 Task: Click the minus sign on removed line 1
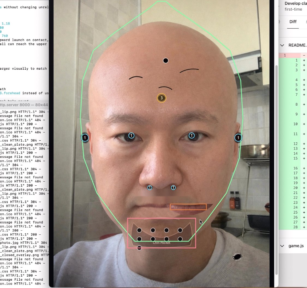[304, 56]
